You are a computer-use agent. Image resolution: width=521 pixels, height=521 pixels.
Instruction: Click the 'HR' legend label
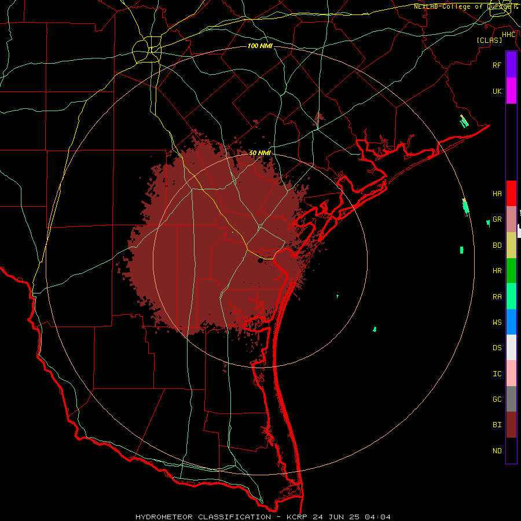497,271
